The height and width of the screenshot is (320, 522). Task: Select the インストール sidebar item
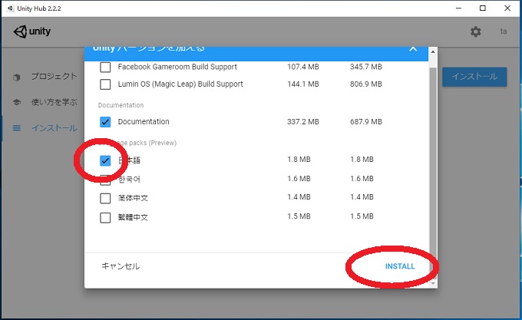[x=55, y=128]
